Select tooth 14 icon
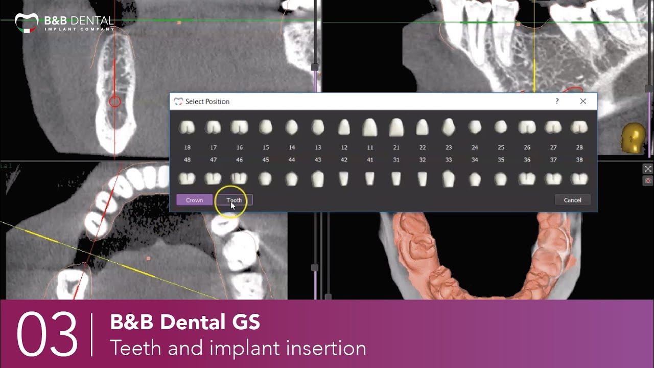 pyautogui.click(x=292, y=127)
